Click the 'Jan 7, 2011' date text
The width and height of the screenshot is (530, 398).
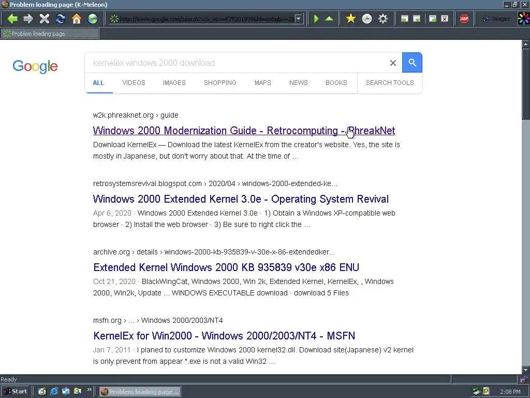click(112, 350)
